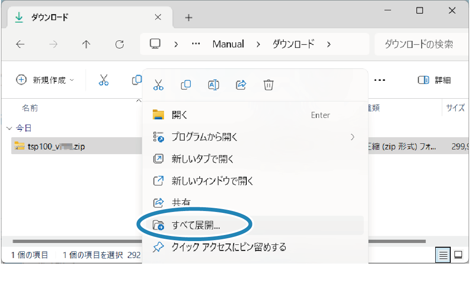
Task: Click the rename icon in context menu
Action: 213,85
